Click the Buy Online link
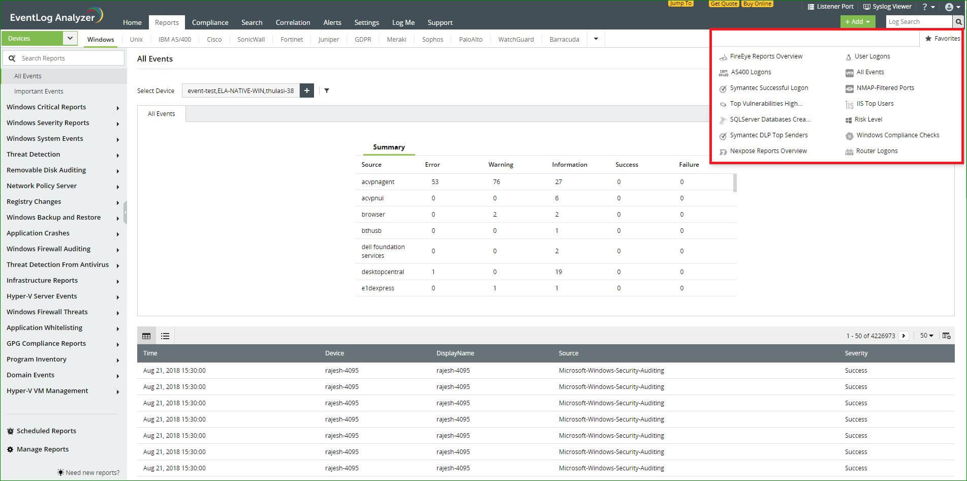The width and height of the screenshot is (967, 481). (757, 4)
